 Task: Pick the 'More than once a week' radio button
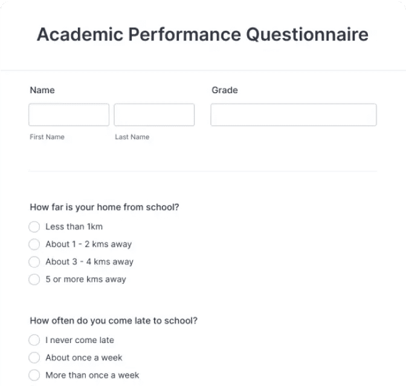tap(34, 375)
